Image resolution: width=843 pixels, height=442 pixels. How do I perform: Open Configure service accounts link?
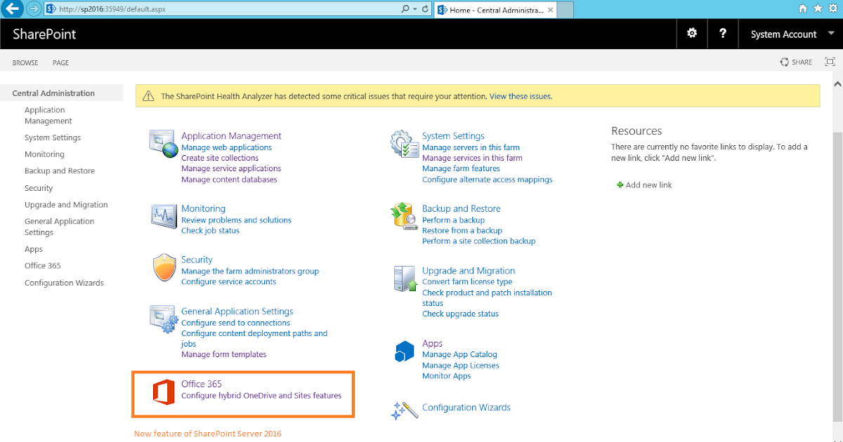(228, 281)
